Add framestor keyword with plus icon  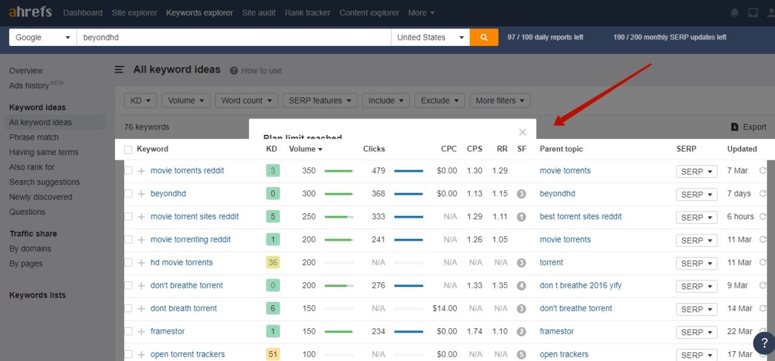pyautogui.click(x=141, y=332)
